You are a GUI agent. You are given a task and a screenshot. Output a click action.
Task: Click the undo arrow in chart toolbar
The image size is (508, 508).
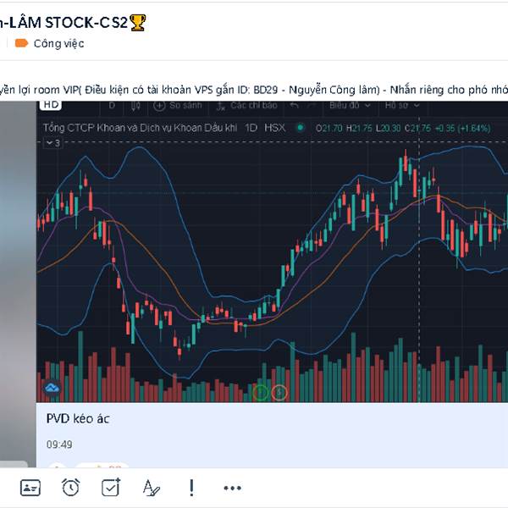294,106
